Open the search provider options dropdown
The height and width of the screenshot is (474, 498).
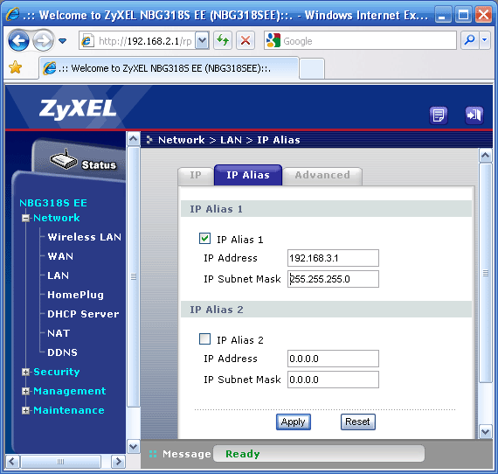(x=485, y=40)
